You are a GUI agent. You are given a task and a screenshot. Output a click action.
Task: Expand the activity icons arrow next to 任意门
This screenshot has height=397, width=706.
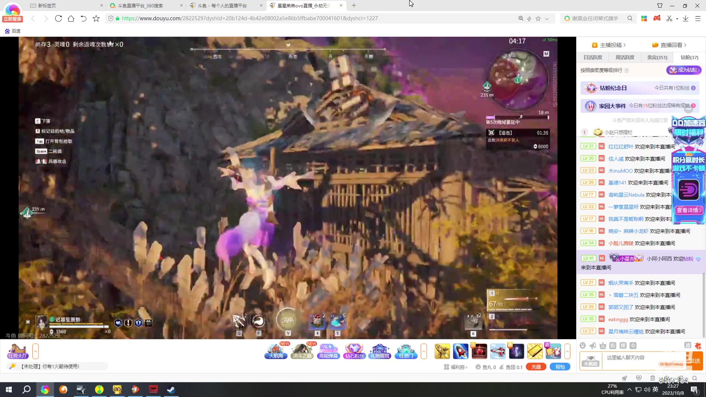[x=424, y=351]
